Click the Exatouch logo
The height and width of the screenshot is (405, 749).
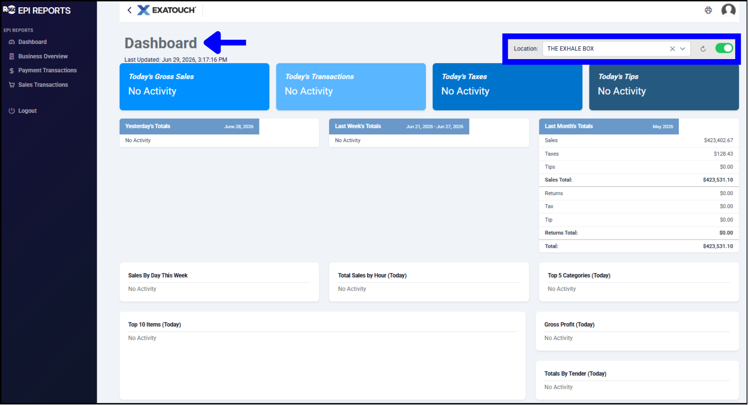coord(167,10)
